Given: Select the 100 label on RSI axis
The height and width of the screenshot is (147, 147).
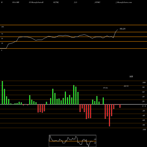Looking at the screenshot, I should click(x=2, y=27).
